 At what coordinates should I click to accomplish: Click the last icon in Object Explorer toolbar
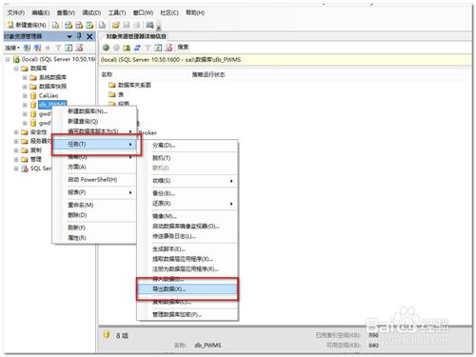pos(79,48)
